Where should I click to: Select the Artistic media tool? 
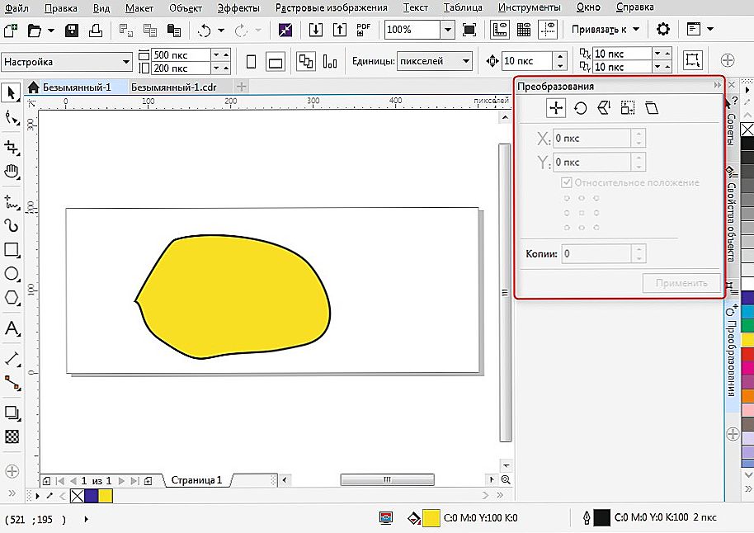[x=12, y=225]
